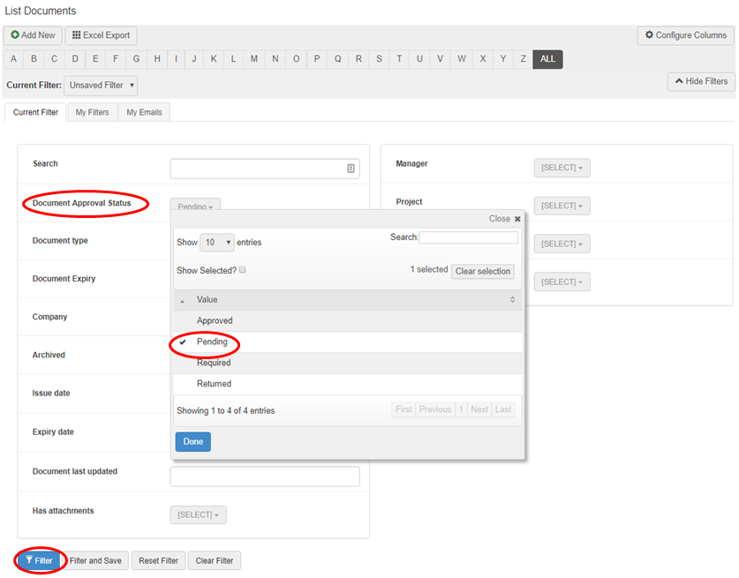The image size is (739, 578).
Task: Switch to the My Filters tab
Action: [x=92, y=112]
